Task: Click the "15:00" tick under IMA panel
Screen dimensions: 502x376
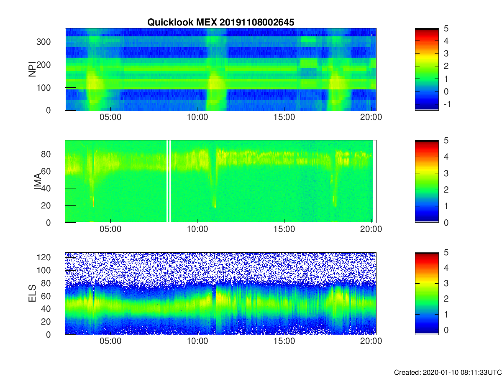Action: (284, 229)
